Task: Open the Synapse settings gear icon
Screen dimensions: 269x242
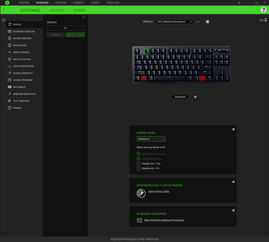Action: tap(239, 3)
